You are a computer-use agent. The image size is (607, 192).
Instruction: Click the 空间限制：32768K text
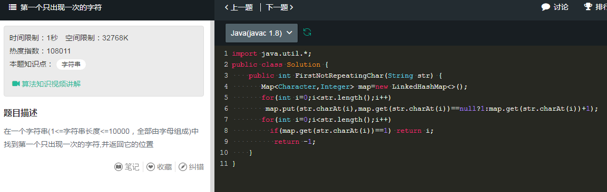pos(97,38)
